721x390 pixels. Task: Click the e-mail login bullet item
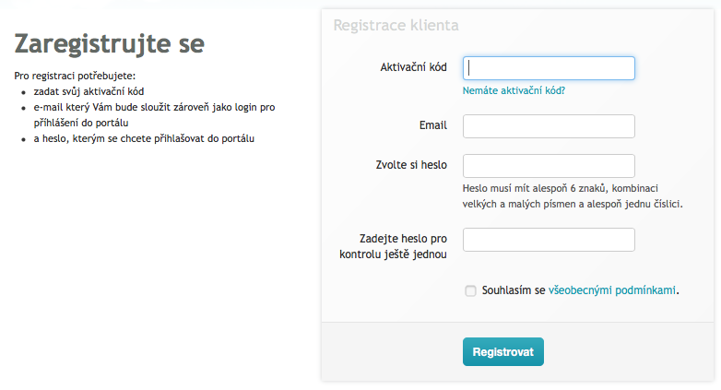pos(154,115)
